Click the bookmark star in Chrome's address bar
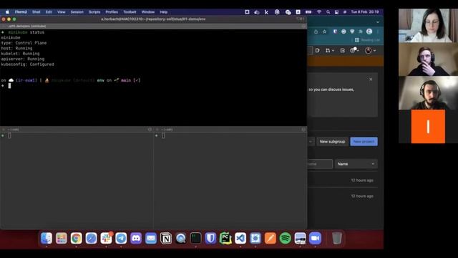The height and width of the screenshot is (258, 458). 324,32
